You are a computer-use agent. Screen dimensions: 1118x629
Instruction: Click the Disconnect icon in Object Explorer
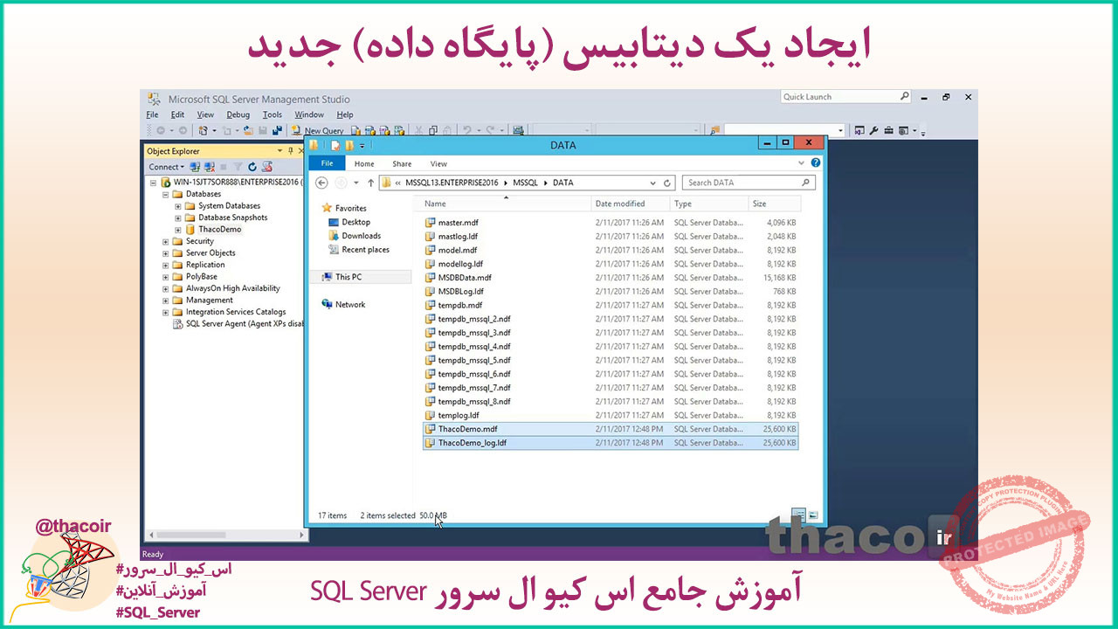210,167
